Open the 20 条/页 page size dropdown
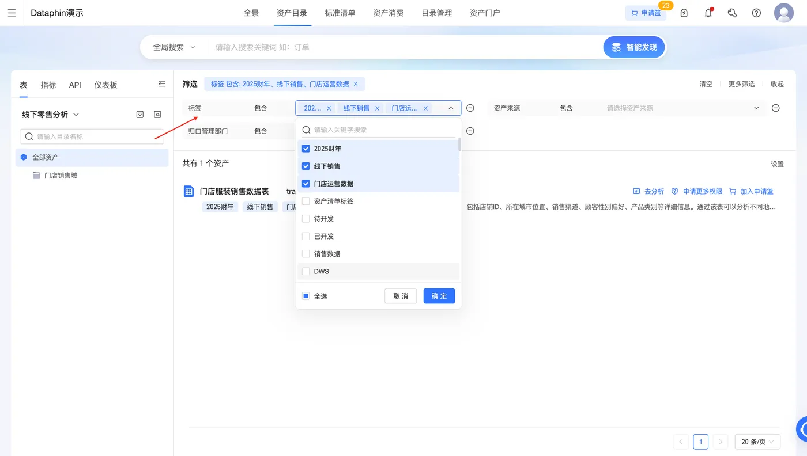The width and height of the screenshot is (807, 456). (x=757, y=442)
